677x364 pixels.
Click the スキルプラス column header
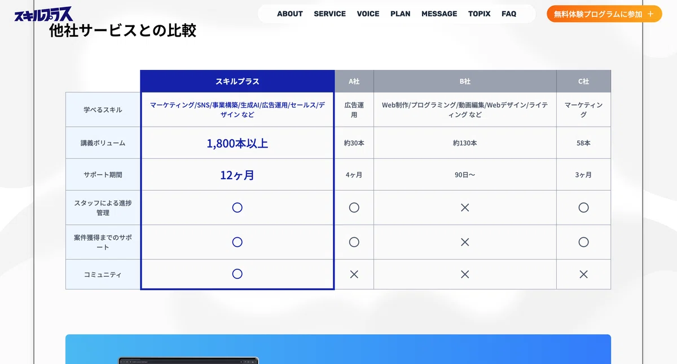click(x=238, y=81)
